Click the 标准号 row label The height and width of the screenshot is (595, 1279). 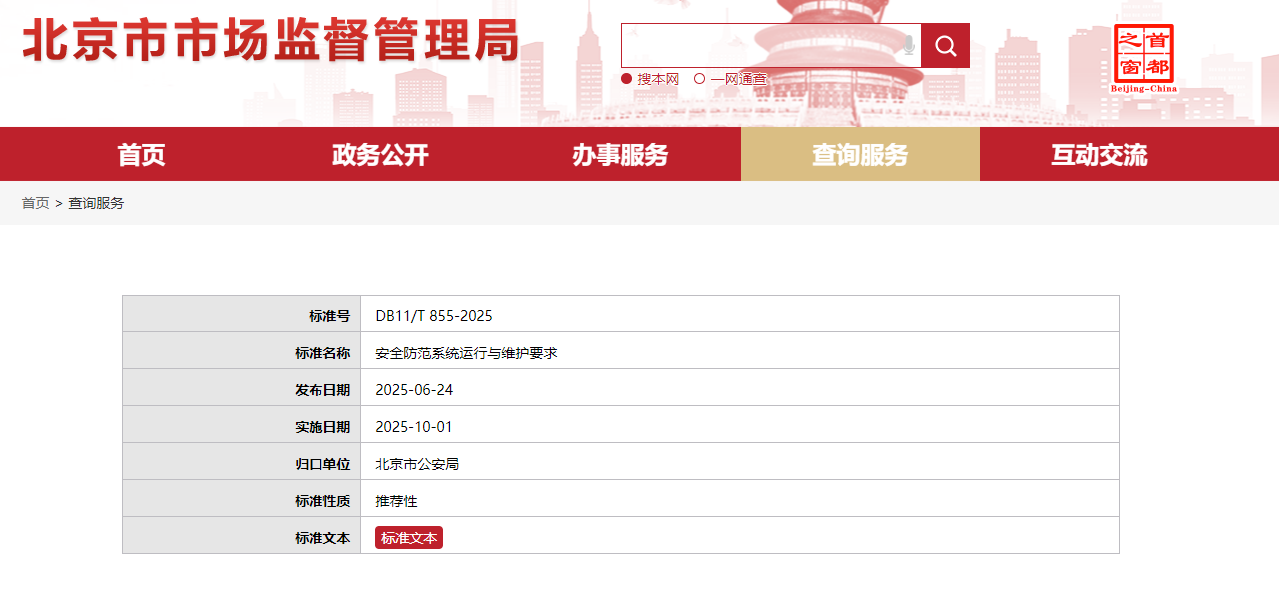329,316
